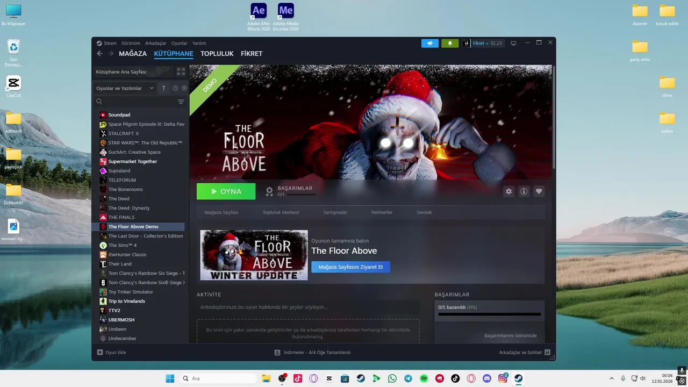Click Mağaza Sayfasını Ziyaret Et button
Image resolution: width=688 pixels, height=387 pixels.
point(350,267)
